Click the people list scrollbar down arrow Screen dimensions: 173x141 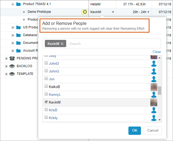click(160, 120)
